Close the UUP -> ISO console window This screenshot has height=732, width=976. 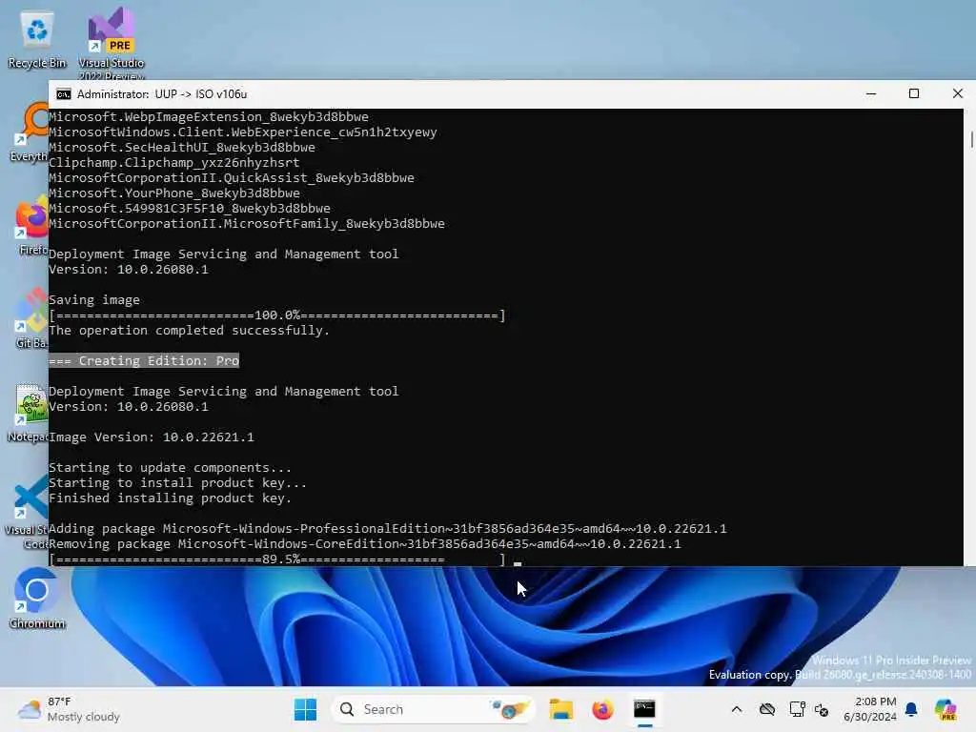coord(957,94)
